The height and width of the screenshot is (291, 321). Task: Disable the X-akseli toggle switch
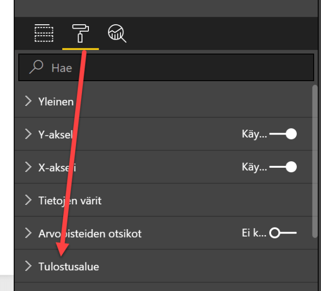click(283, 167)
